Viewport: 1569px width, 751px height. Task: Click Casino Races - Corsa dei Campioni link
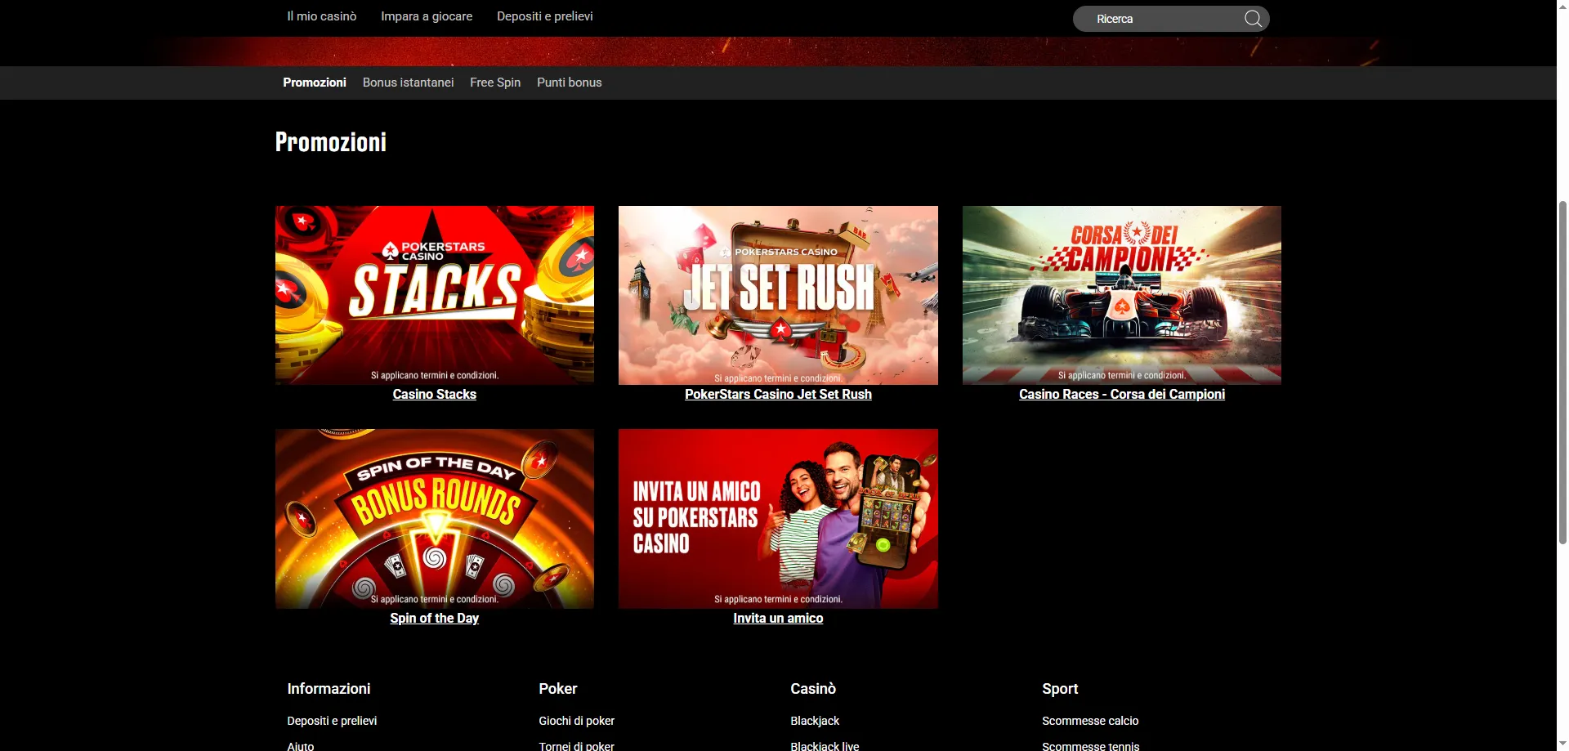(1121, 395)
